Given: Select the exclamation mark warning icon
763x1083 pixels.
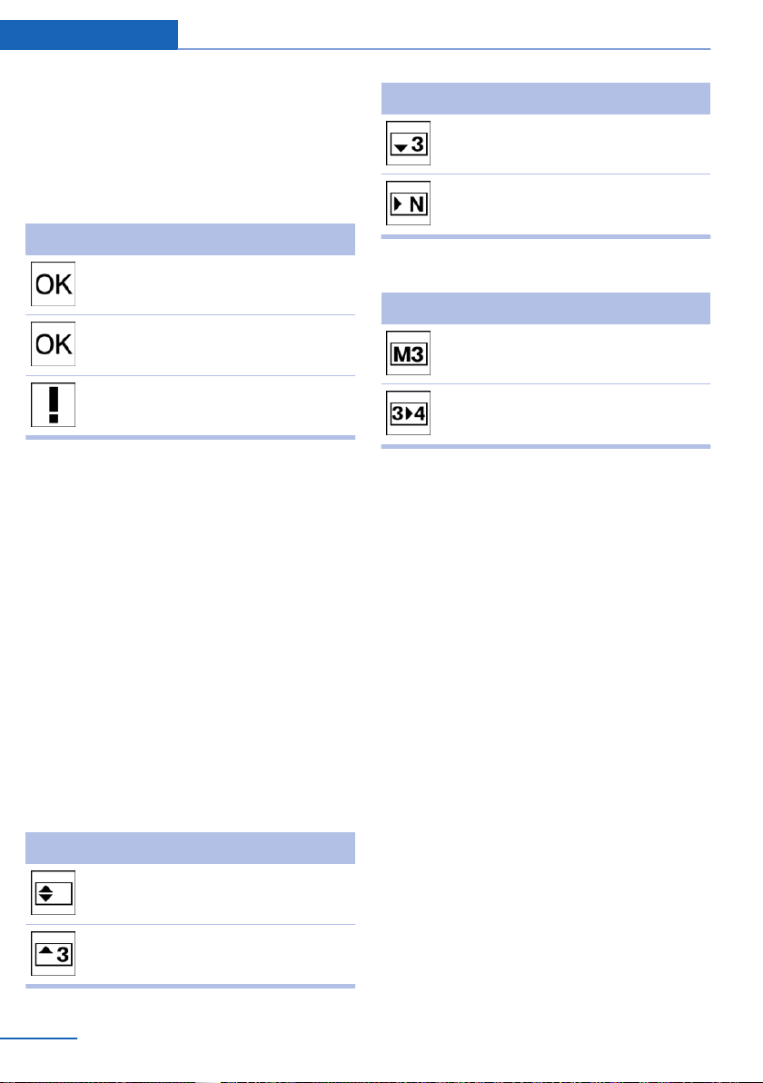Looking at the screenshot, I should [54, 404].
